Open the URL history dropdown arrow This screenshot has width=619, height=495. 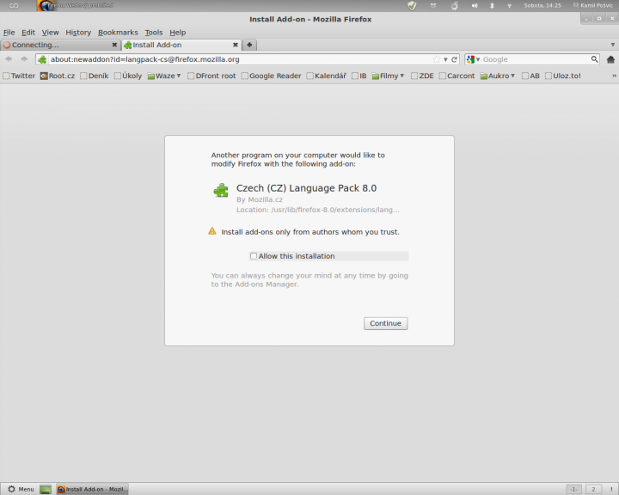[445, 59]
